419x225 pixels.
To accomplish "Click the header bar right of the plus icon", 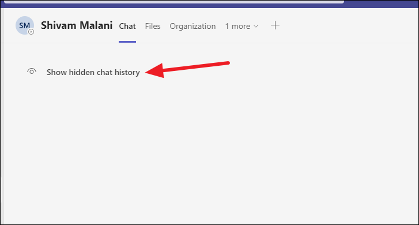I will 348,25.
